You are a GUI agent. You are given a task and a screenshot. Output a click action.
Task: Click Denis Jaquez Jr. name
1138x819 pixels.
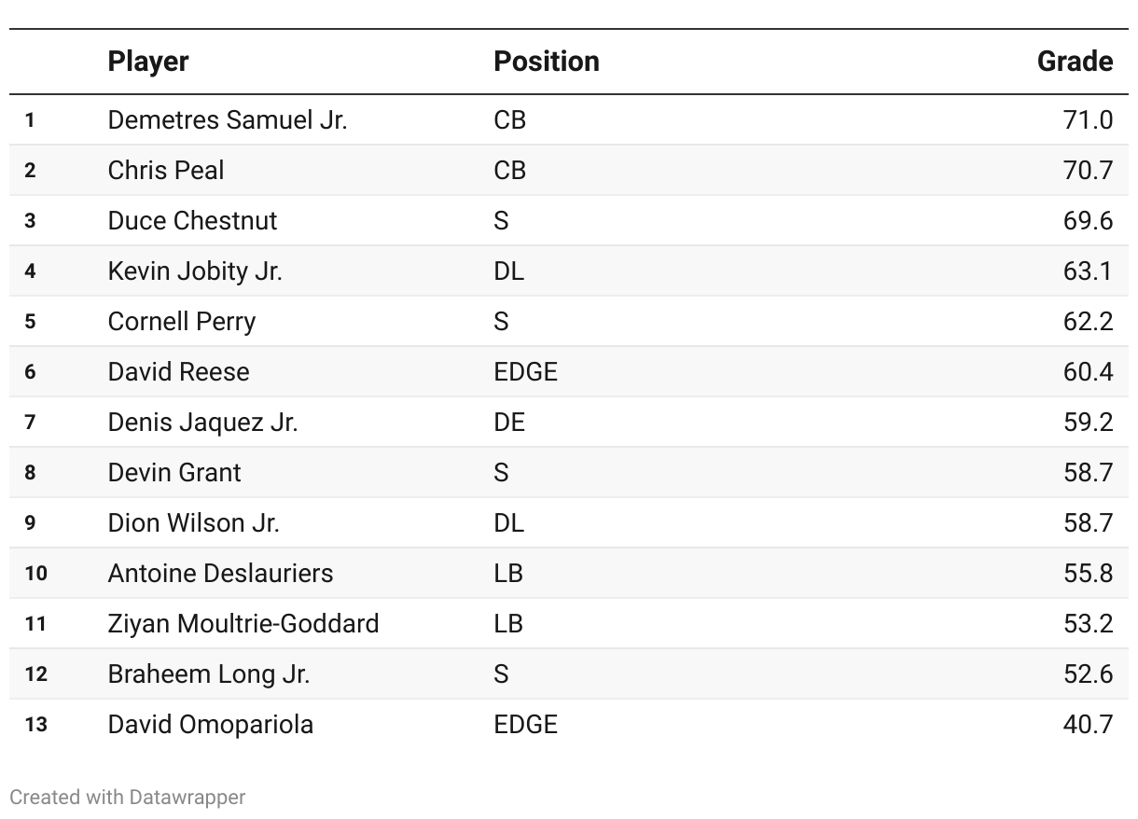(203, 422)
